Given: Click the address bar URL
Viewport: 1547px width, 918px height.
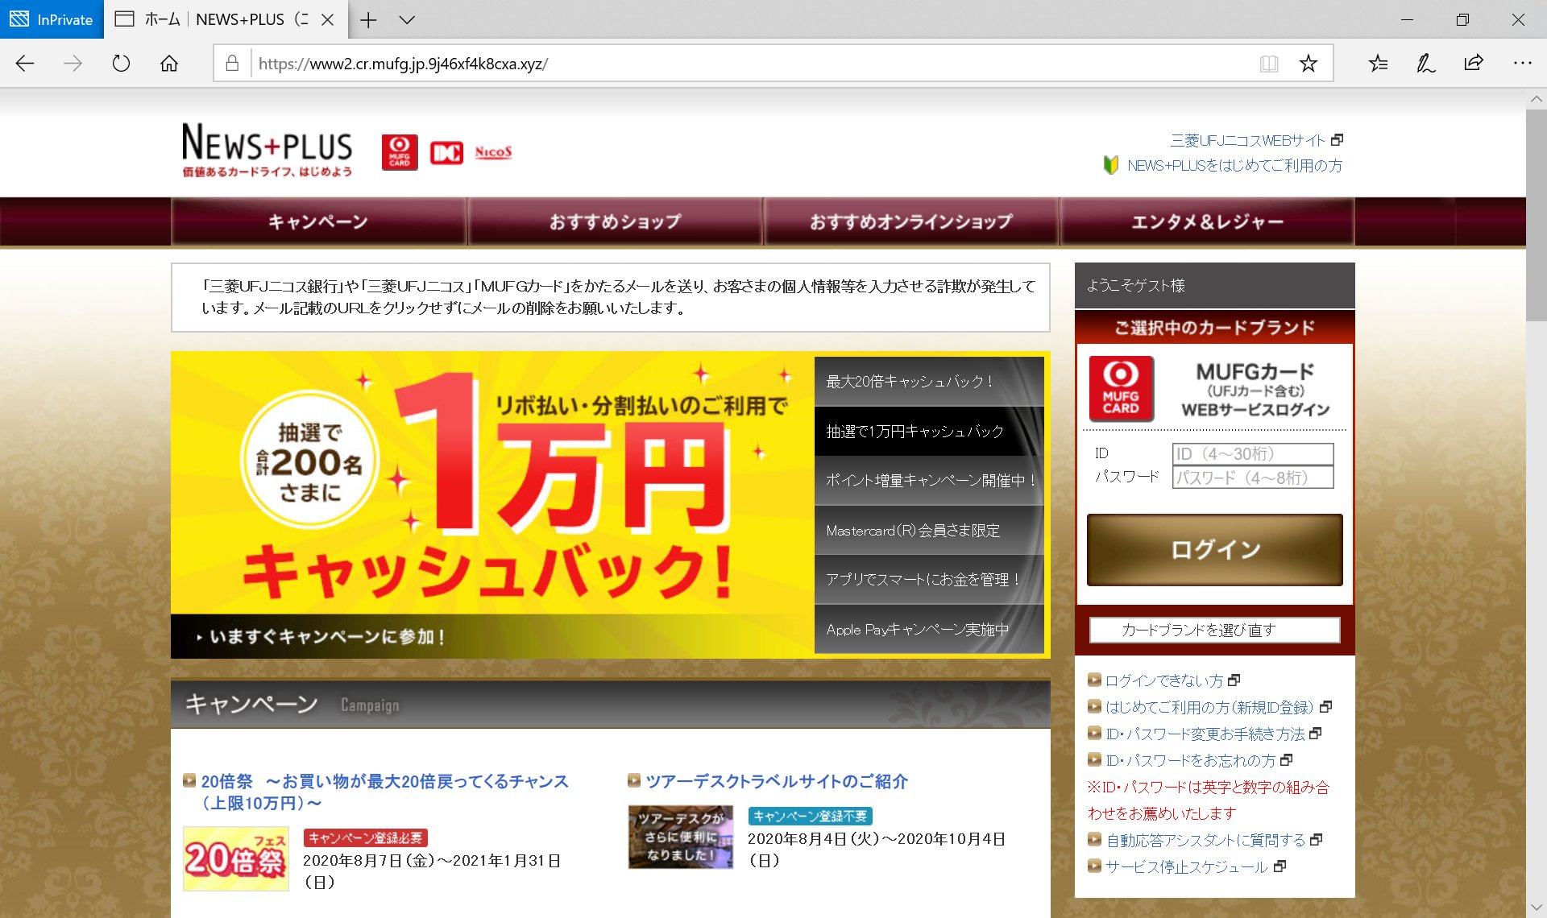Looking at the screenshot, I should [x=403, y=64].
